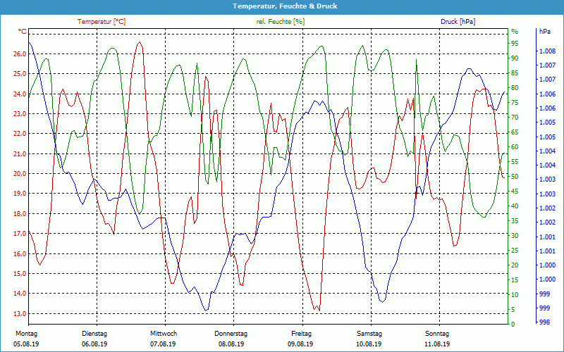Select the Dienstag 06.08.19 date marker

[x=94, y=339]
